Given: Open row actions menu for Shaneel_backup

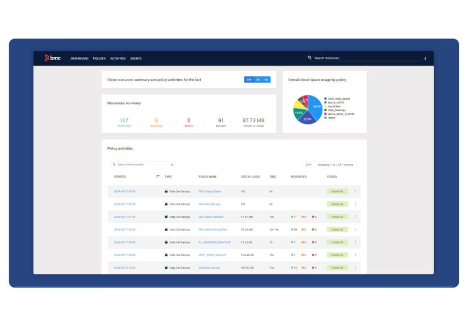Looking at the screenshot, I should [x=355, y=268].
